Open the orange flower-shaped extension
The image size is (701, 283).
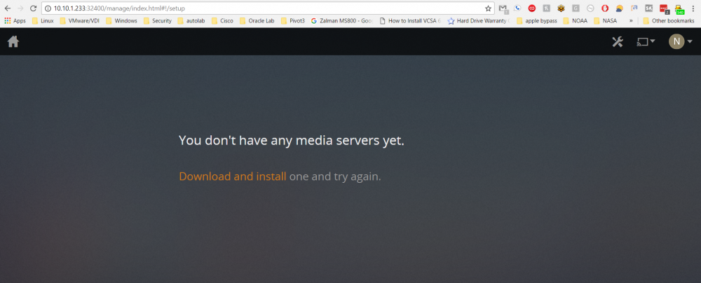(x=561, y=8)
